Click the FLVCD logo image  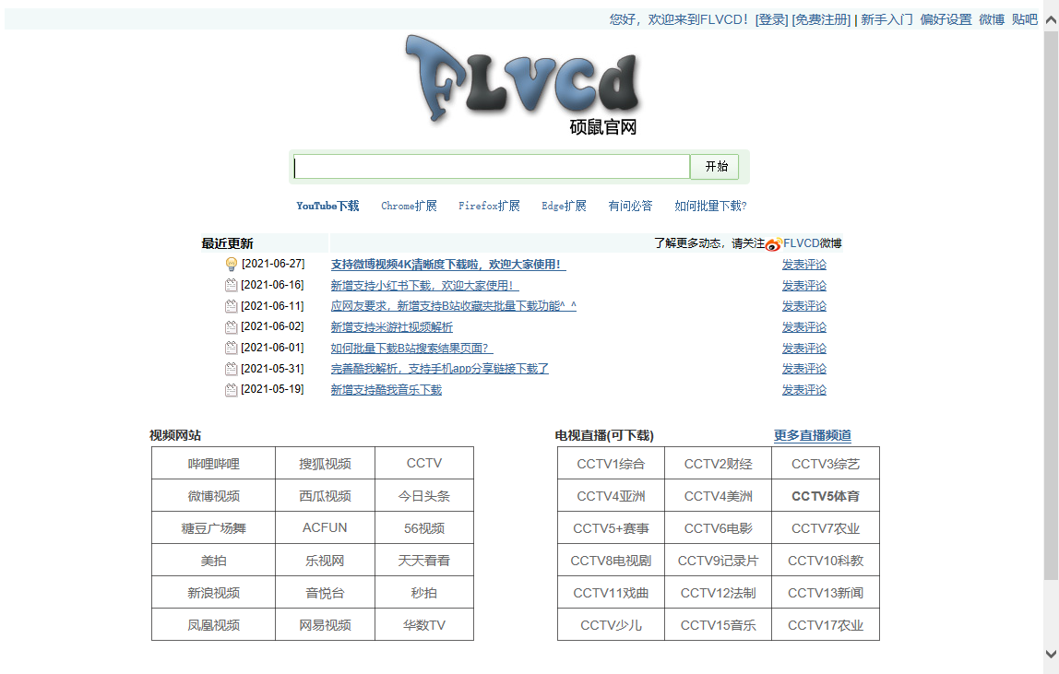(x=523, y=85)
